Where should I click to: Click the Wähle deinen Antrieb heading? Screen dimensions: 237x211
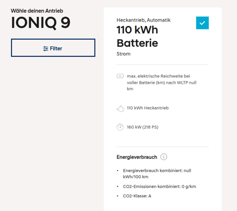[x=37, y=11]
